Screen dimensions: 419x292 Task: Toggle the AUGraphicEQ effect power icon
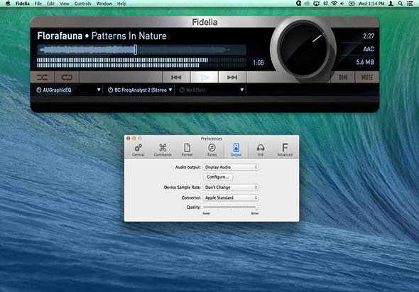click(39, 90)
